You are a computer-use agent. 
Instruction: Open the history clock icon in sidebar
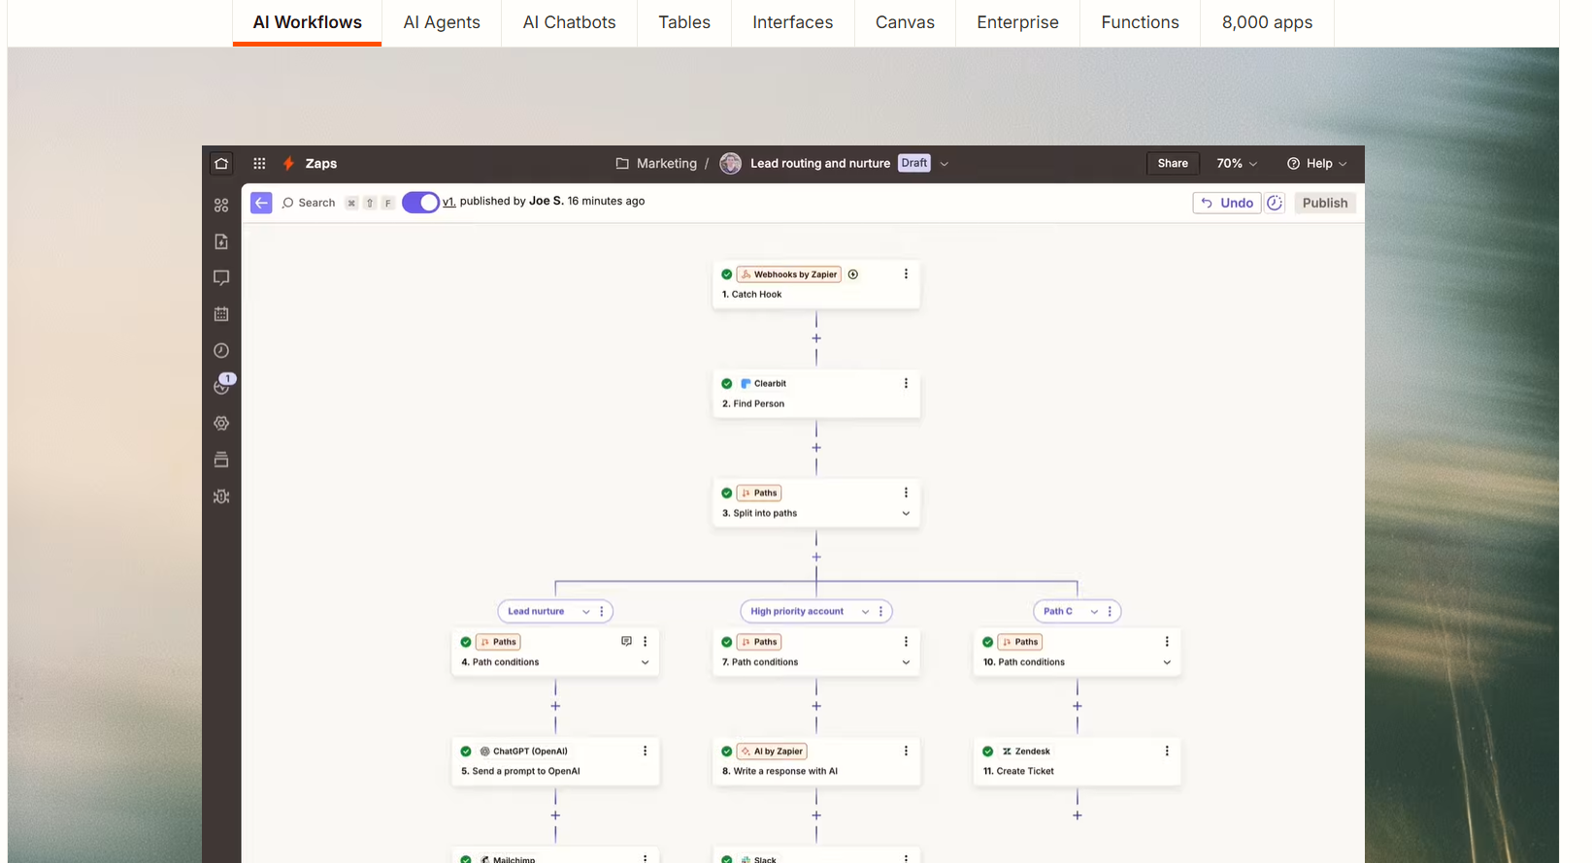(221, 351)
